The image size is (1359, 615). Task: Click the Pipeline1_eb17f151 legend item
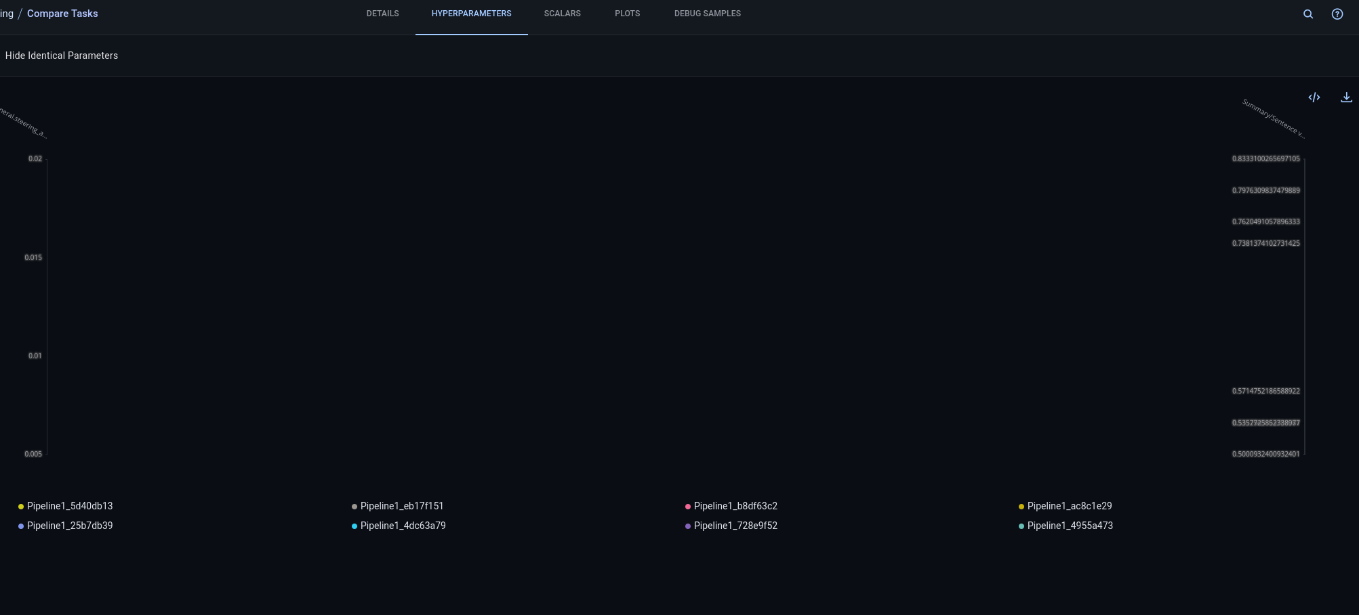click(401, 506)
